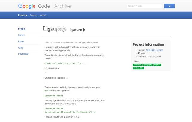
Task: Click the Bookmarklet label tag
Action: [138, 68]
